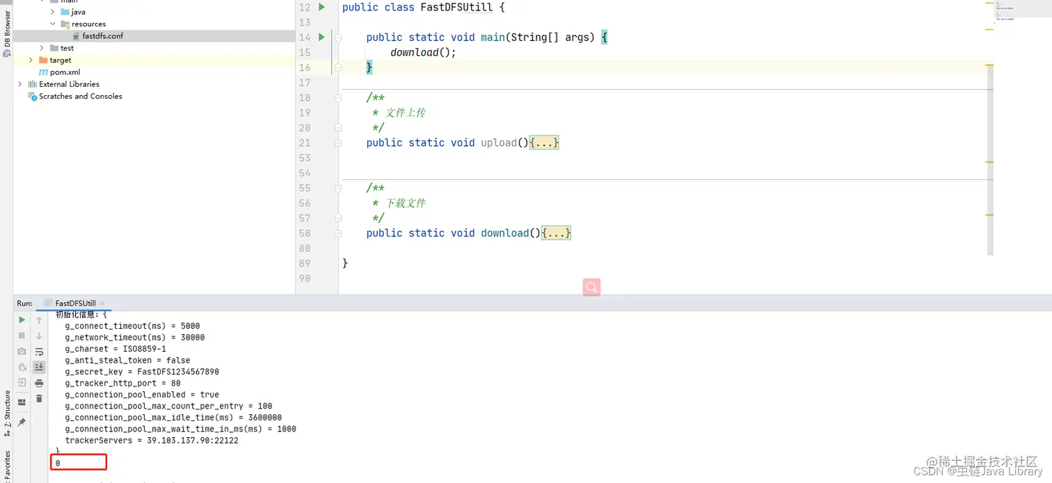1052x483 pixels.
Task: Expand upload method via line 21 gutter plus
Action: coord(338,143)
